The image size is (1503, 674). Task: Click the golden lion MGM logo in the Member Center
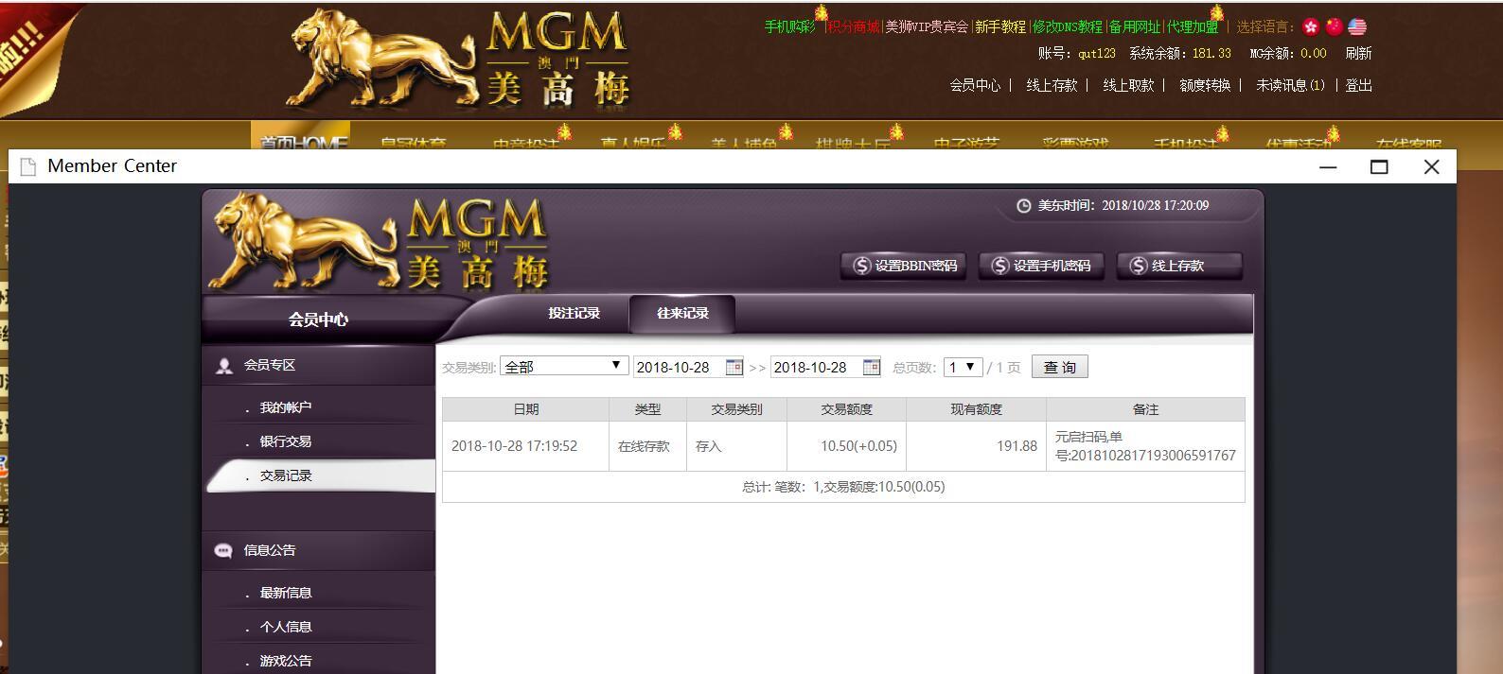[379, 242]
